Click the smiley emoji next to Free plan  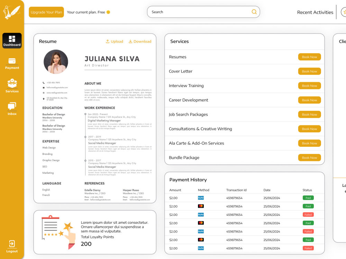108,12
